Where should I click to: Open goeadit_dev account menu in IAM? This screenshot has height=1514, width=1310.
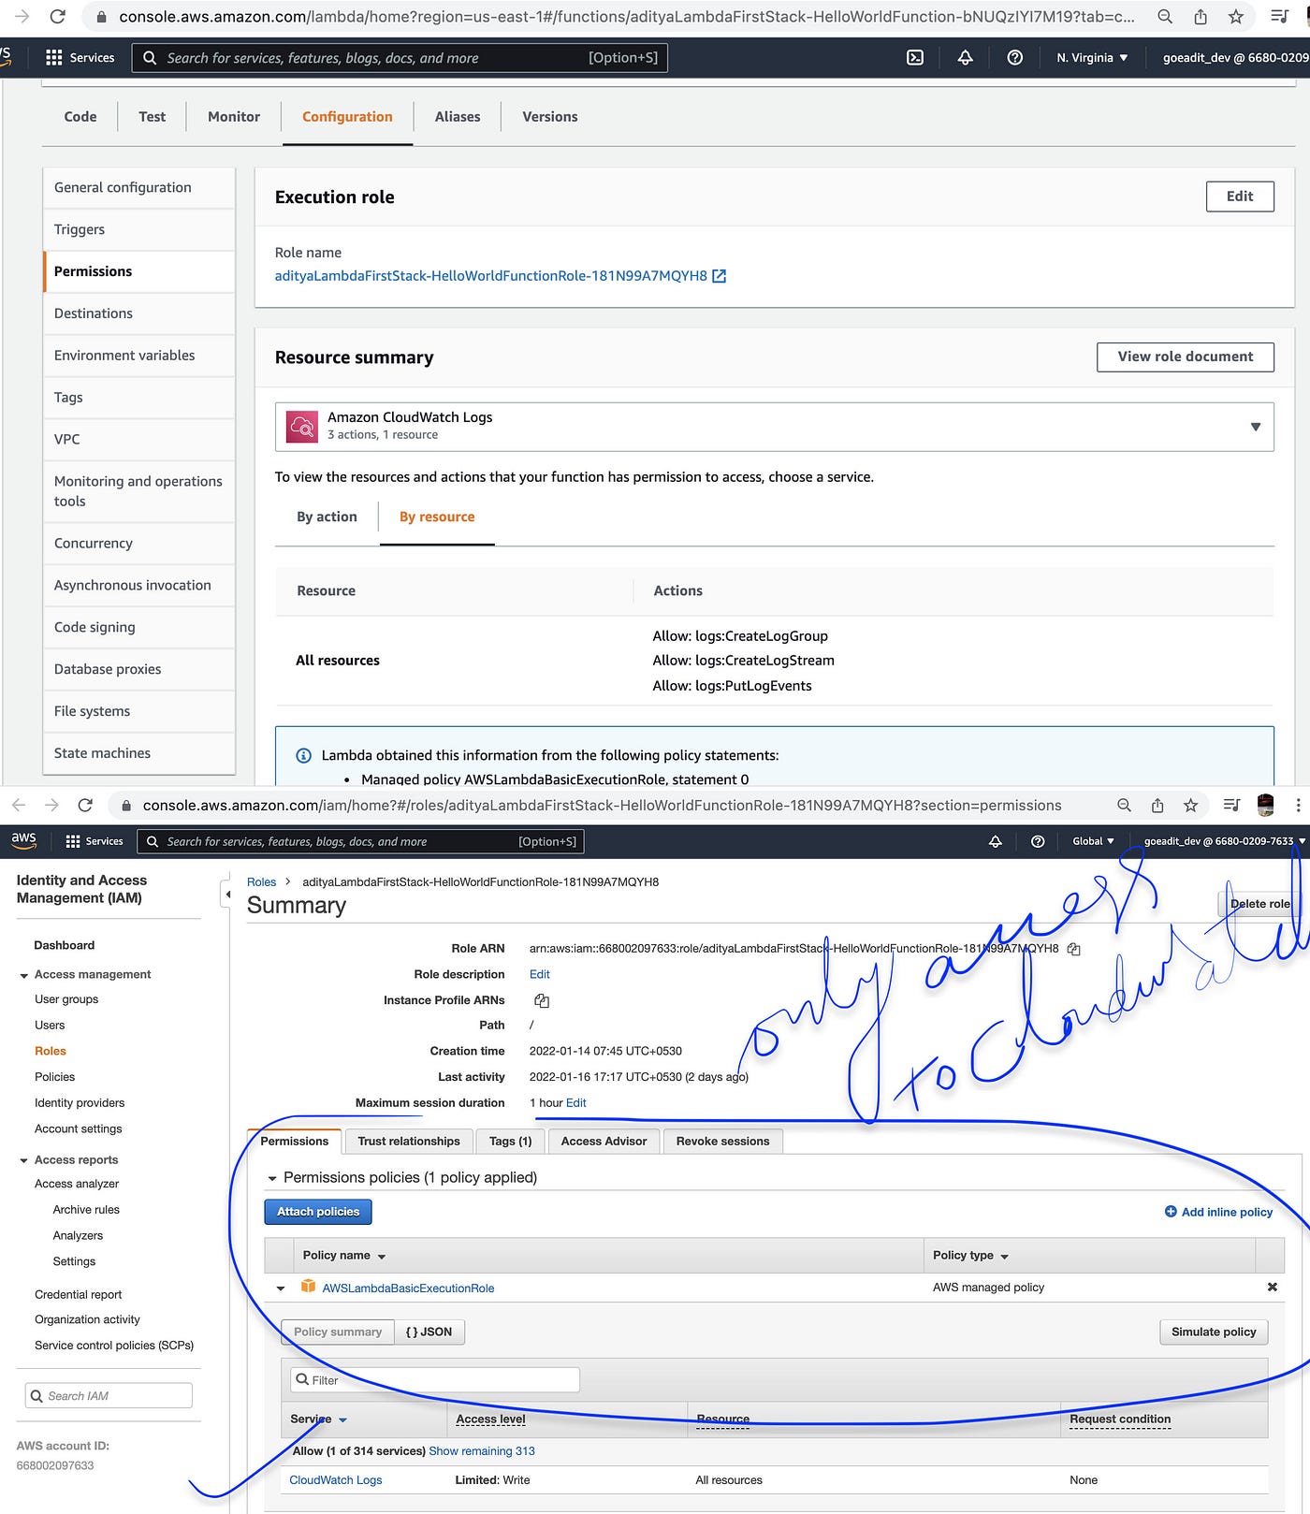[x=1224, y=841]
